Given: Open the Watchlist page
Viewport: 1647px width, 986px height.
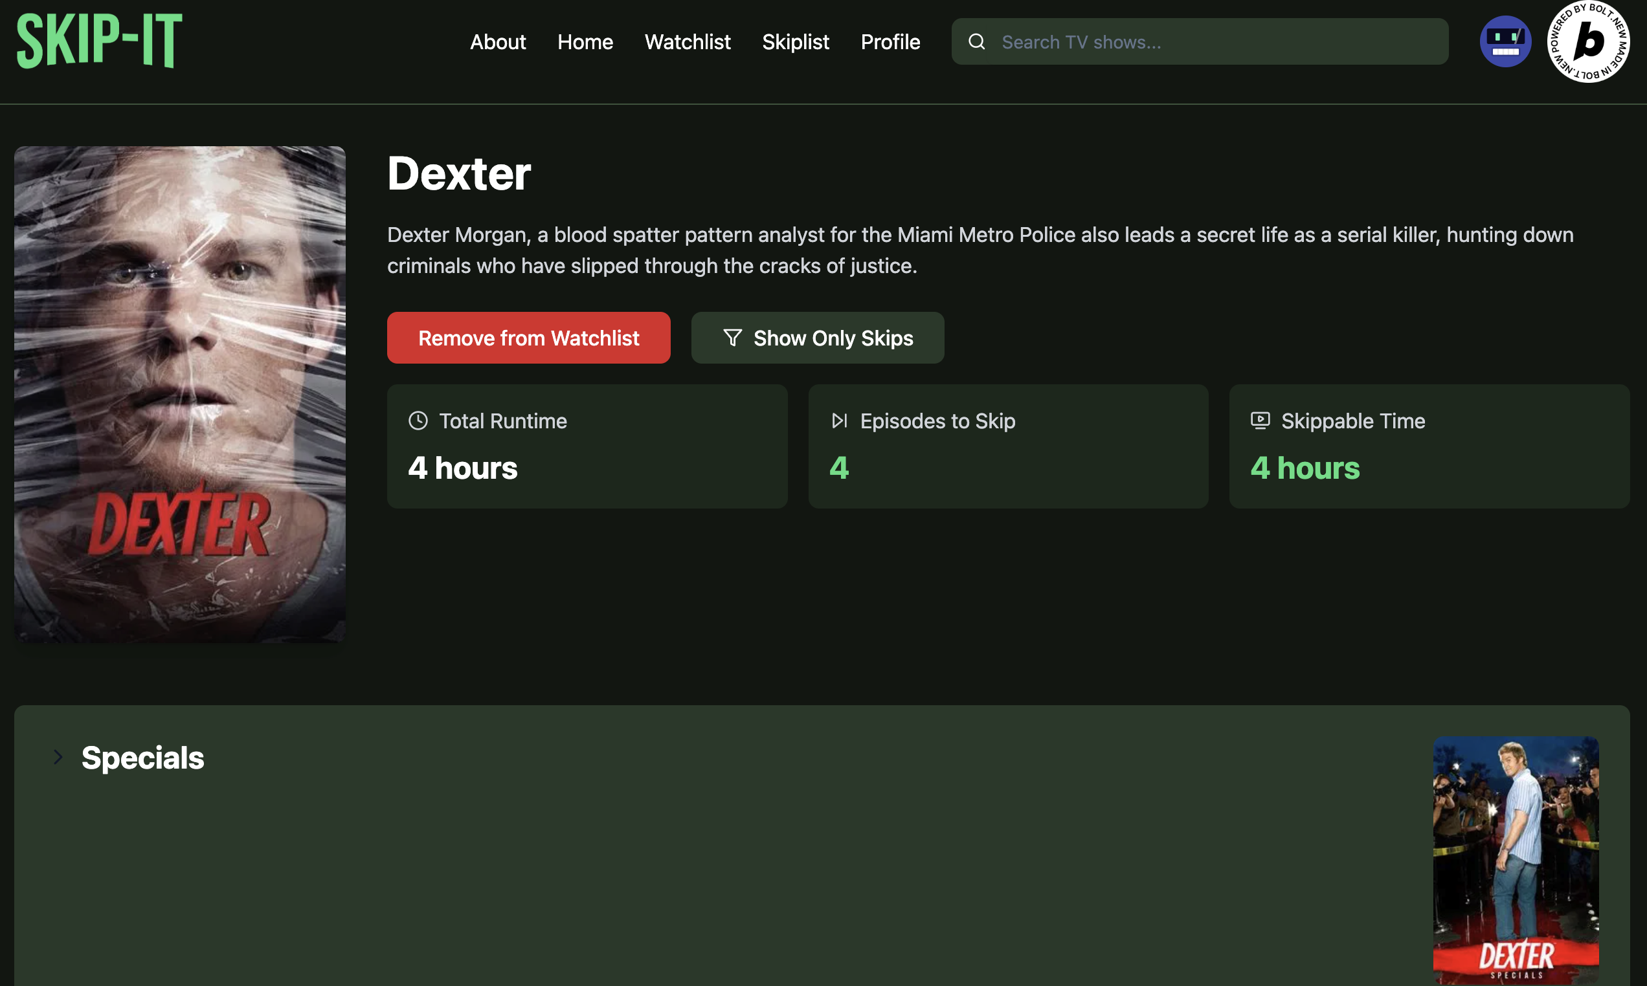Looking at the screenshot, I should (688, 42).
